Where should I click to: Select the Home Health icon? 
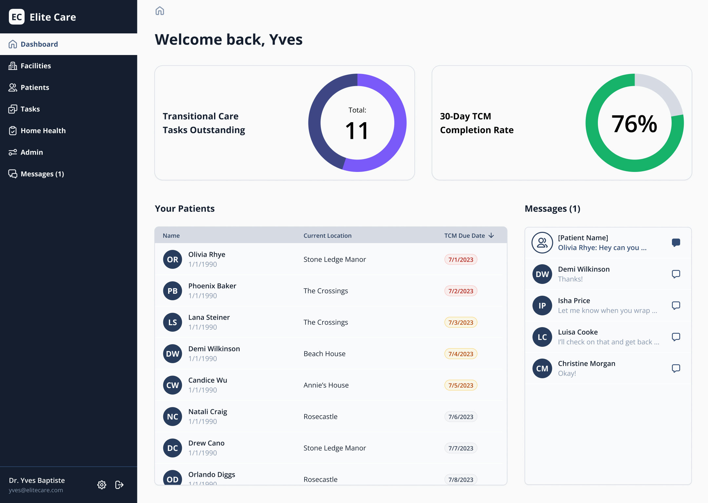(x=13, y=130)
